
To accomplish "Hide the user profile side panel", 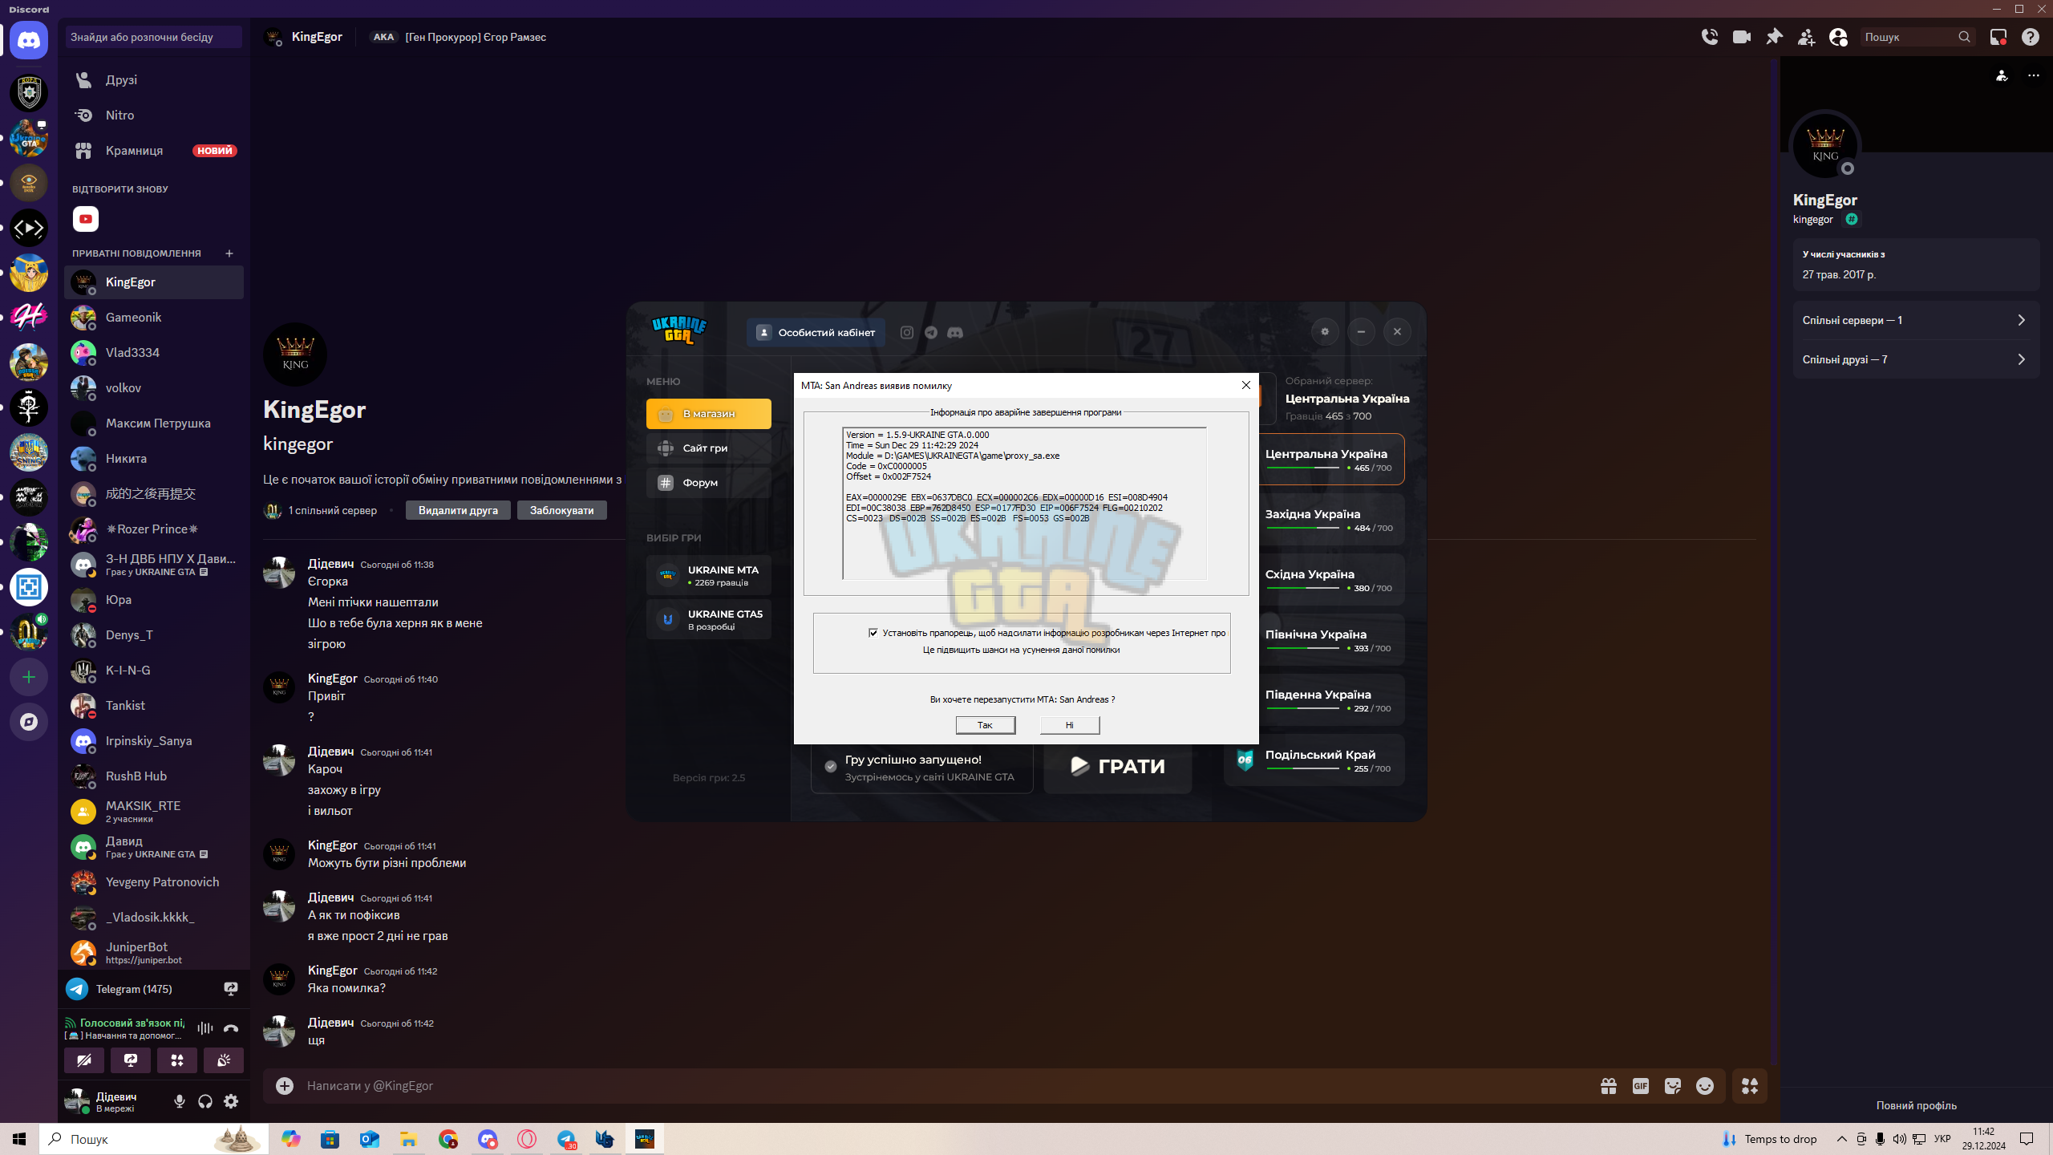I will (x=1838, y=37).
